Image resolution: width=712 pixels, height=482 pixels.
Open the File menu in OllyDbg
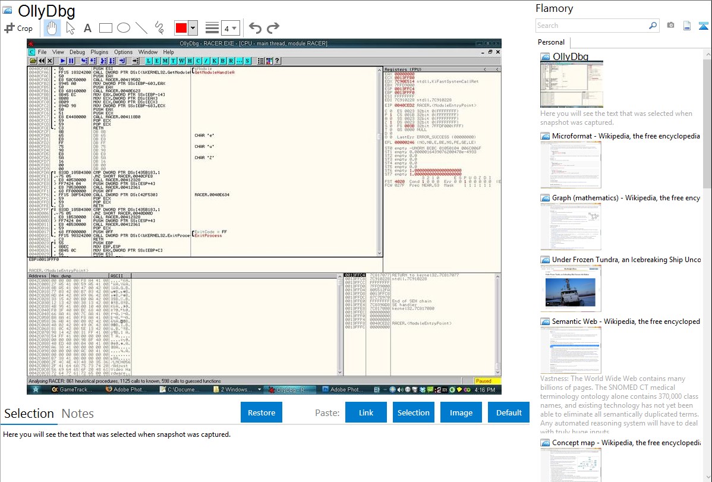point(42,52)
